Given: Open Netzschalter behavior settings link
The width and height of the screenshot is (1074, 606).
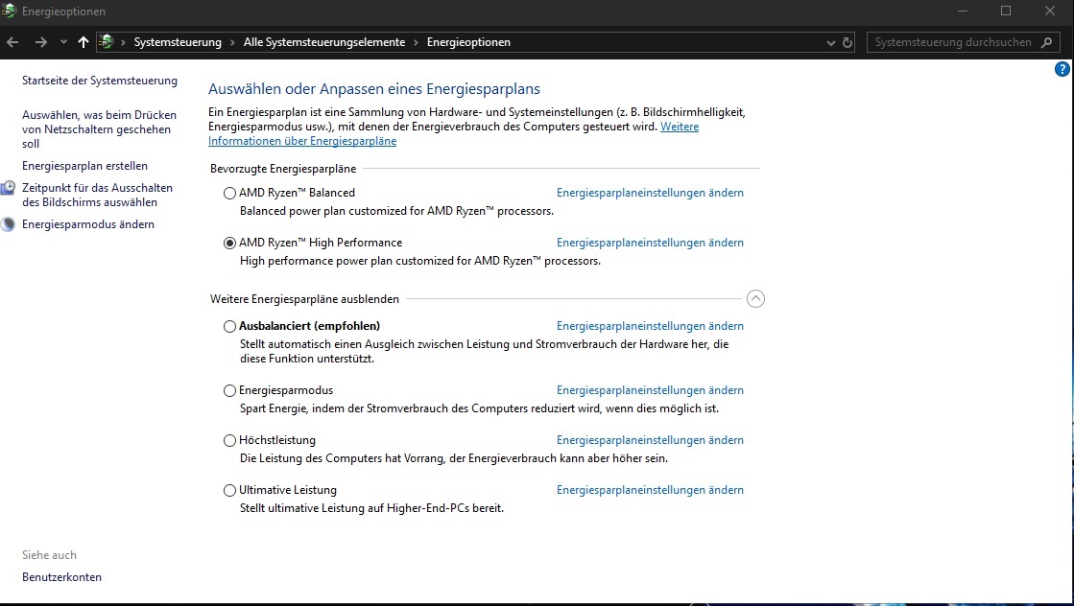Looking at the screenshot, I should tap(99, 129).
